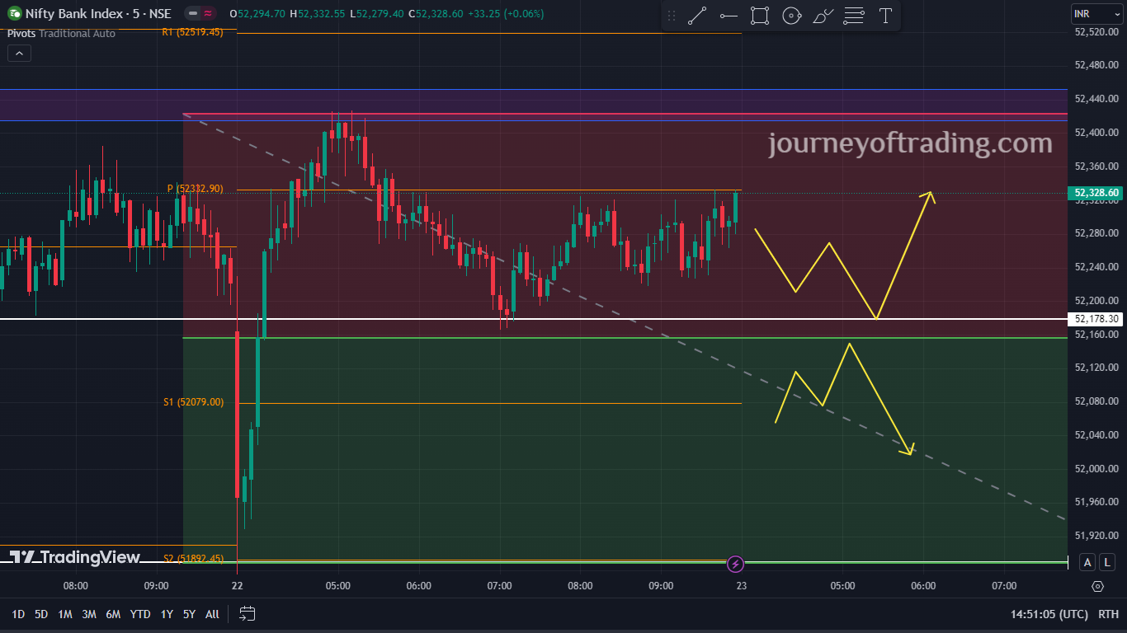The image size is (1127, 633).
Task: Click the purple lightning event marker
Action: 736,564
